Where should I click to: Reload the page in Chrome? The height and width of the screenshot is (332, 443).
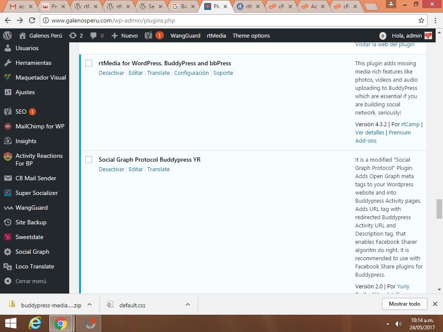click(32, 20)
